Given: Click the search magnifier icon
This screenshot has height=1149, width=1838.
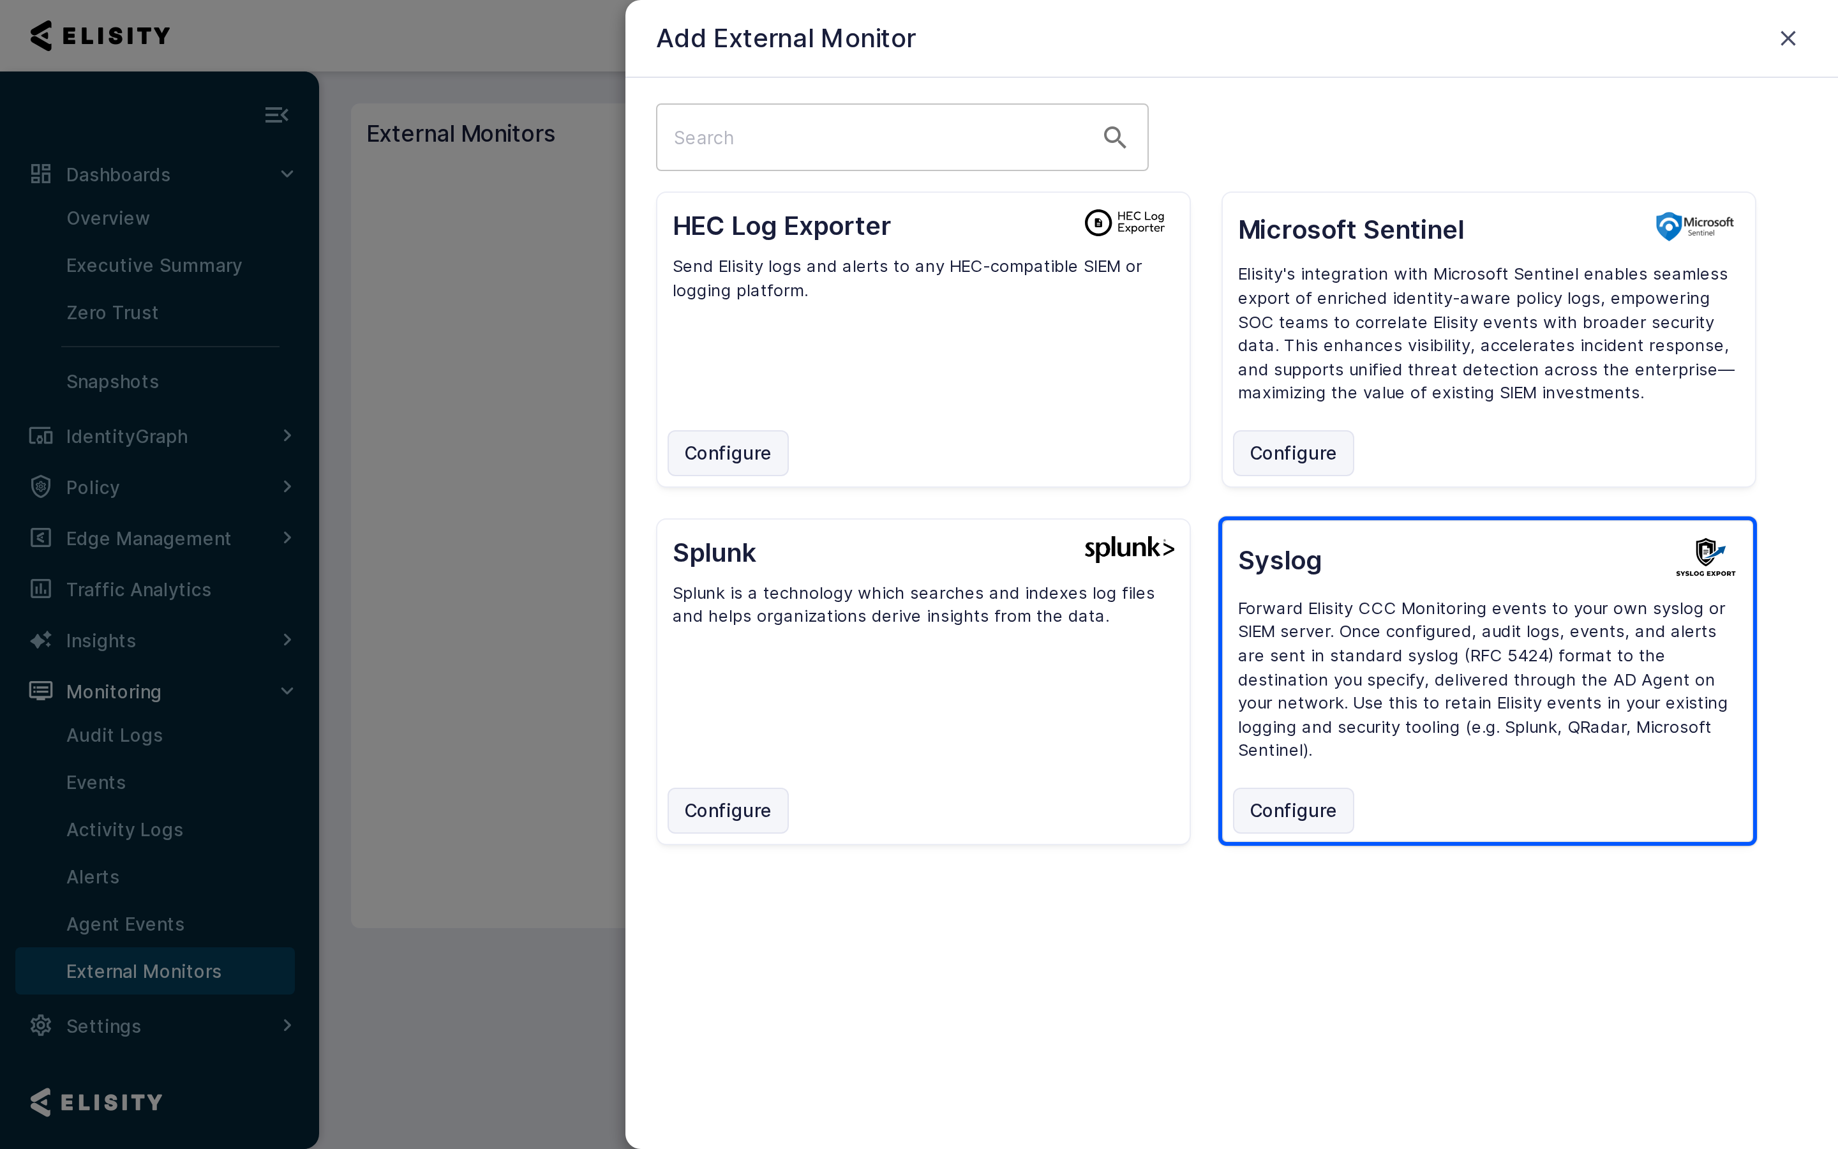Looking at the screenshot, I should click(1115, 137).
